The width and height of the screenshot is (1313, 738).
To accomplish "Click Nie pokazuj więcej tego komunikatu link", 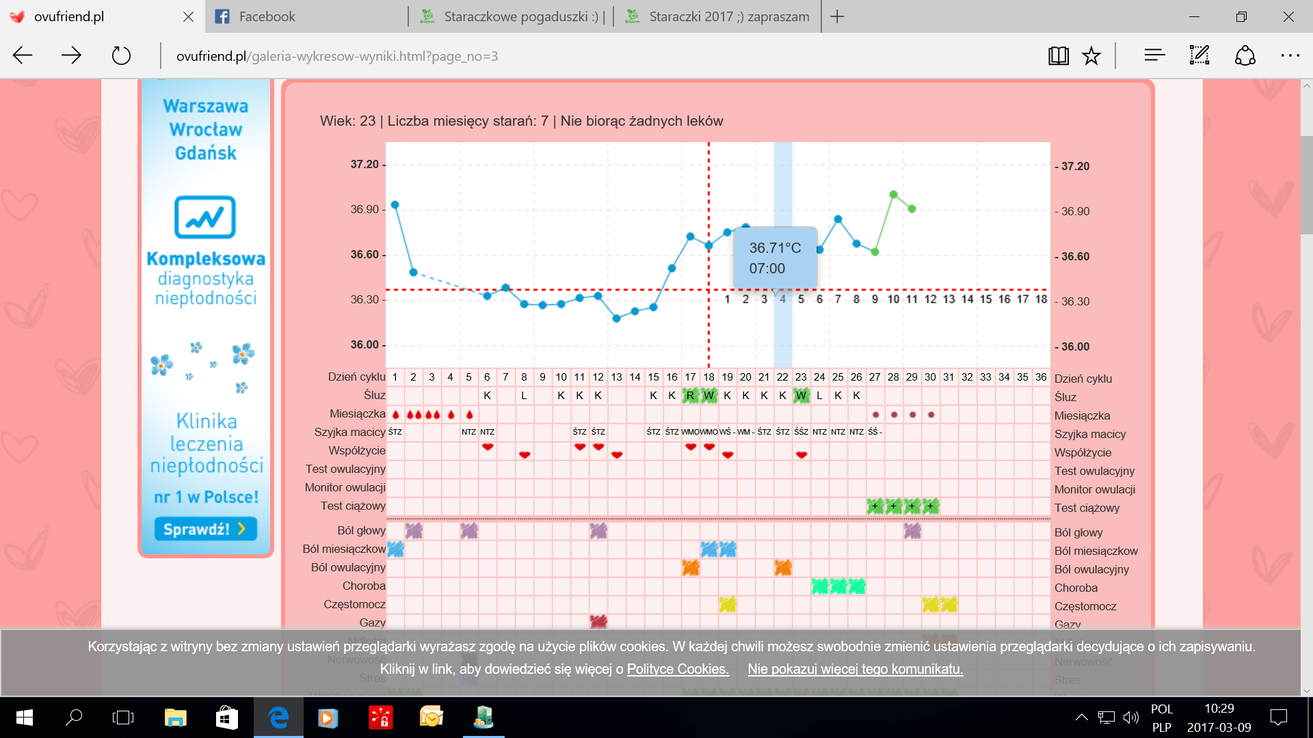I will click(x=855, y=669).
